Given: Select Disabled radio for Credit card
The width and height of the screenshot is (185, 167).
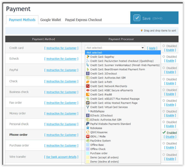Looking at the screenshot, I should pyautogui.click(x=164, y=46).
